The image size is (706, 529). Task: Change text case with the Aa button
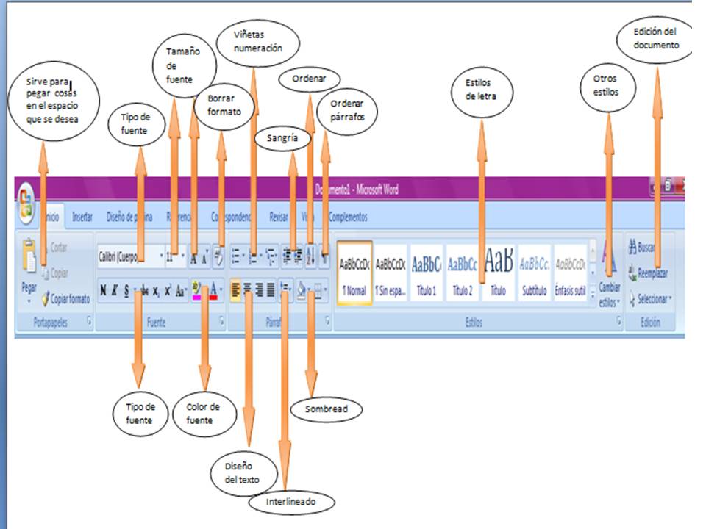point(181,291)
